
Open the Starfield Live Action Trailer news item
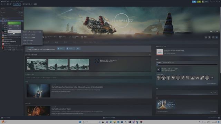(x=61, y=109)
